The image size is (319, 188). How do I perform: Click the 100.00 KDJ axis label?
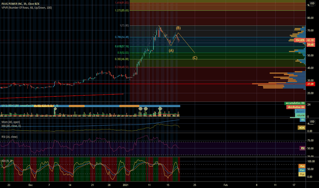point(311,161)
